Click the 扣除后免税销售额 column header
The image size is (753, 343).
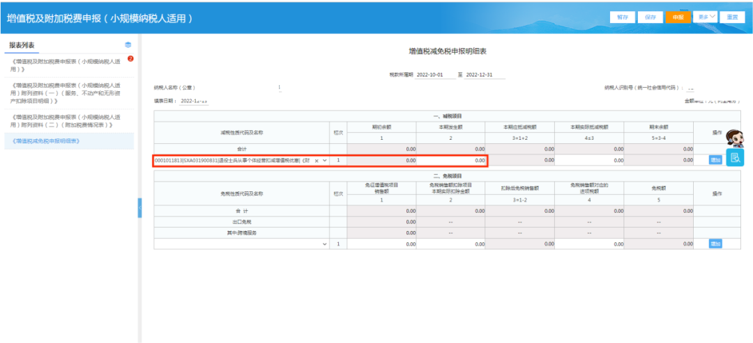coord(519,189)
